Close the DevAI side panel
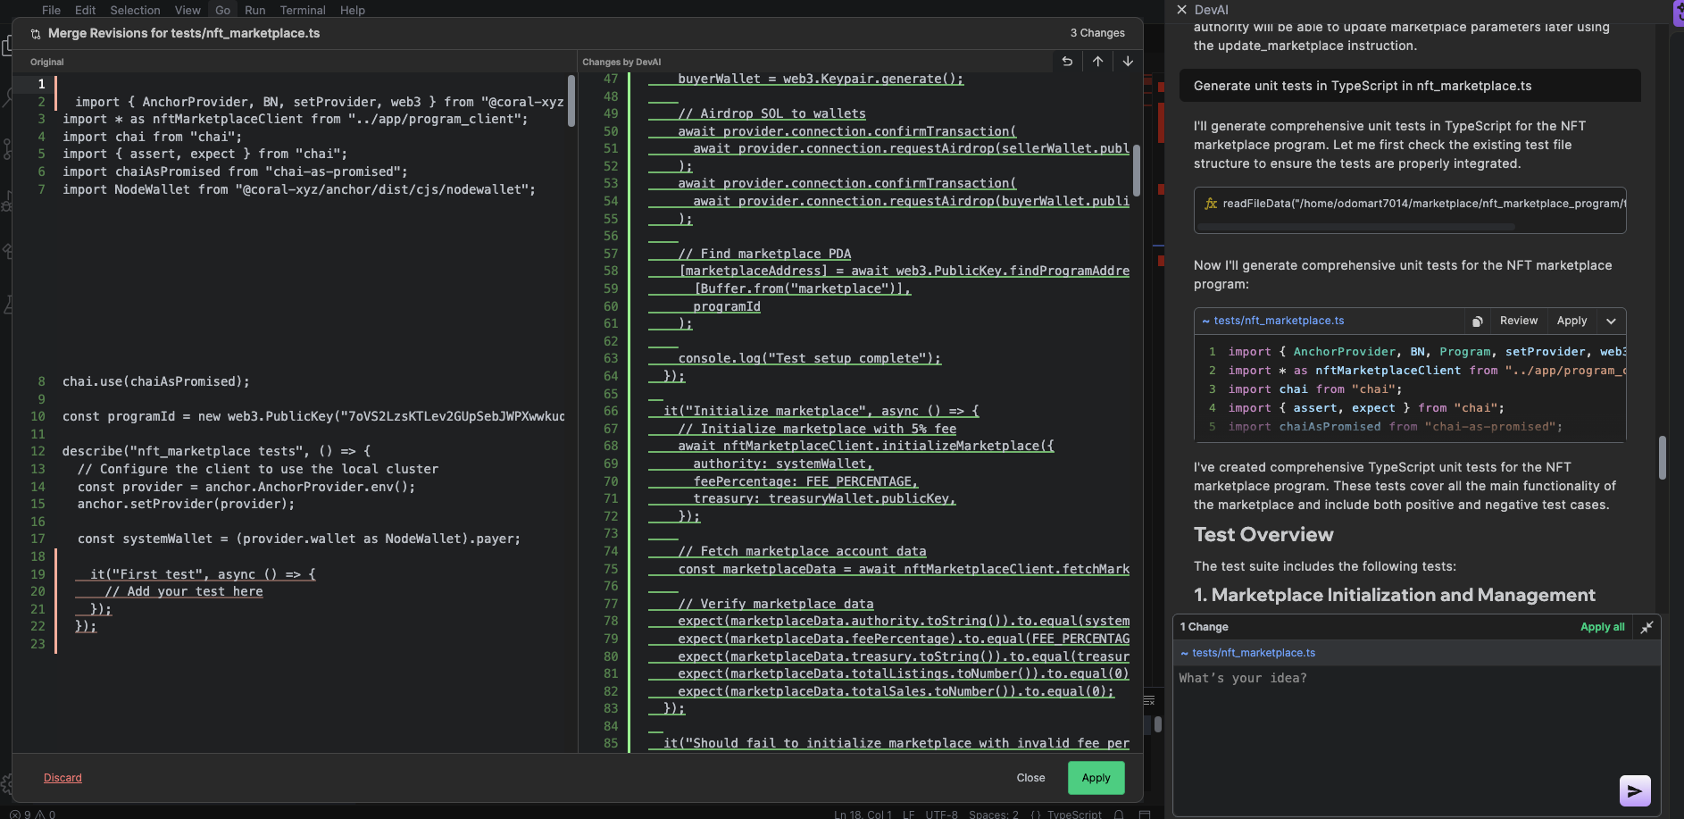The height and width of the screenshot is (819, 1684). 1180,10
